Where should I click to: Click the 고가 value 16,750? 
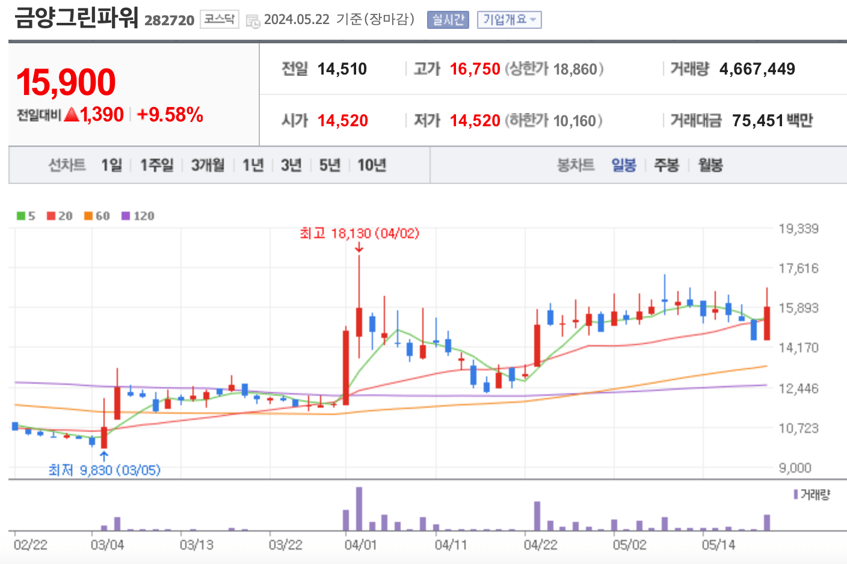tap(475, 69)
